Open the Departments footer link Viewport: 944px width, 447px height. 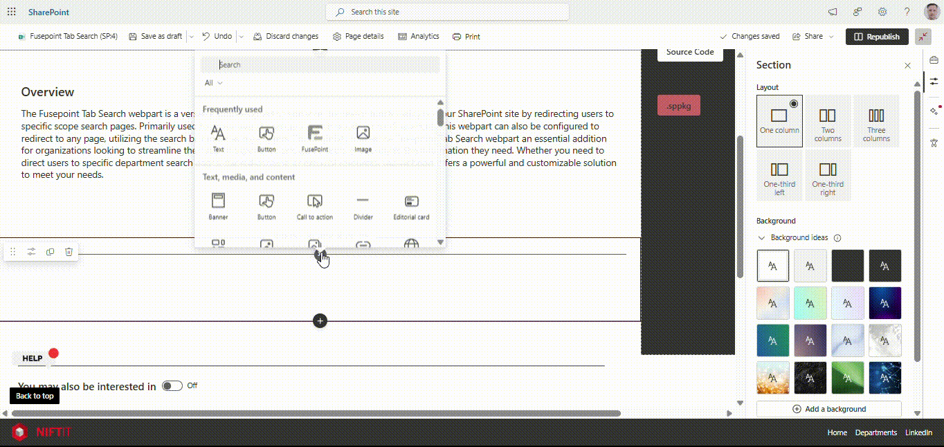pos(876,432)
